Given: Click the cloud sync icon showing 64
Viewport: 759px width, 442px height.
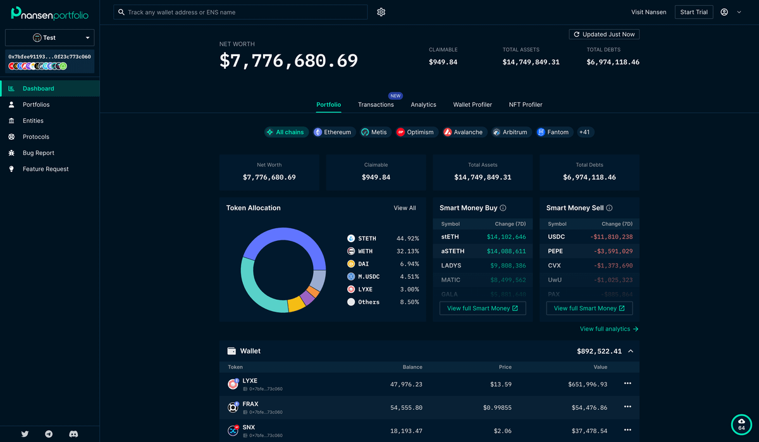Looking at the screenshot, I should (741, 424).
